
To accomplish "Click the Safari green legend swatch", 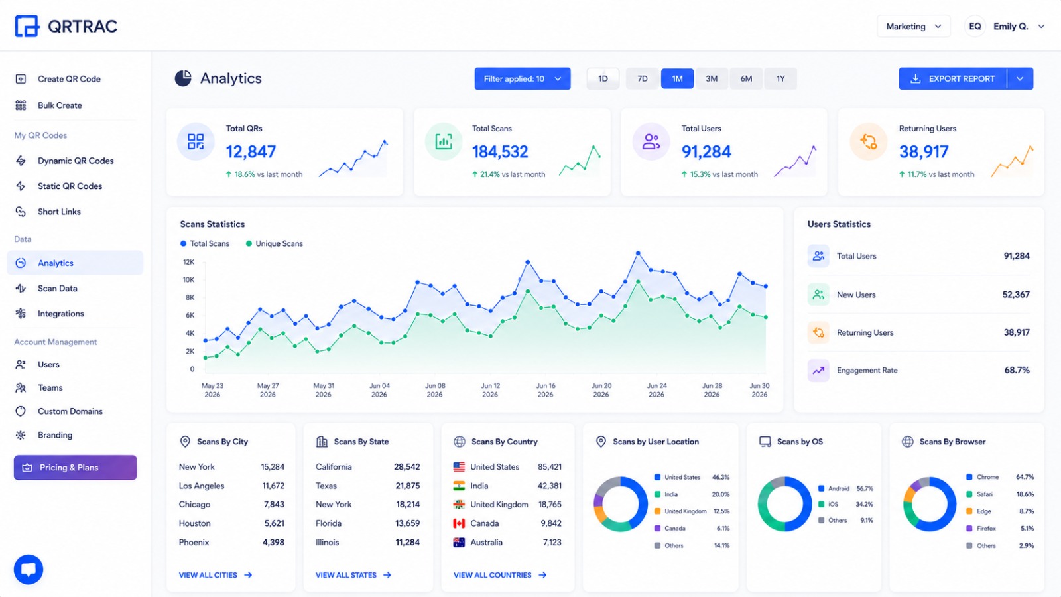I will (x=969, y=494).
